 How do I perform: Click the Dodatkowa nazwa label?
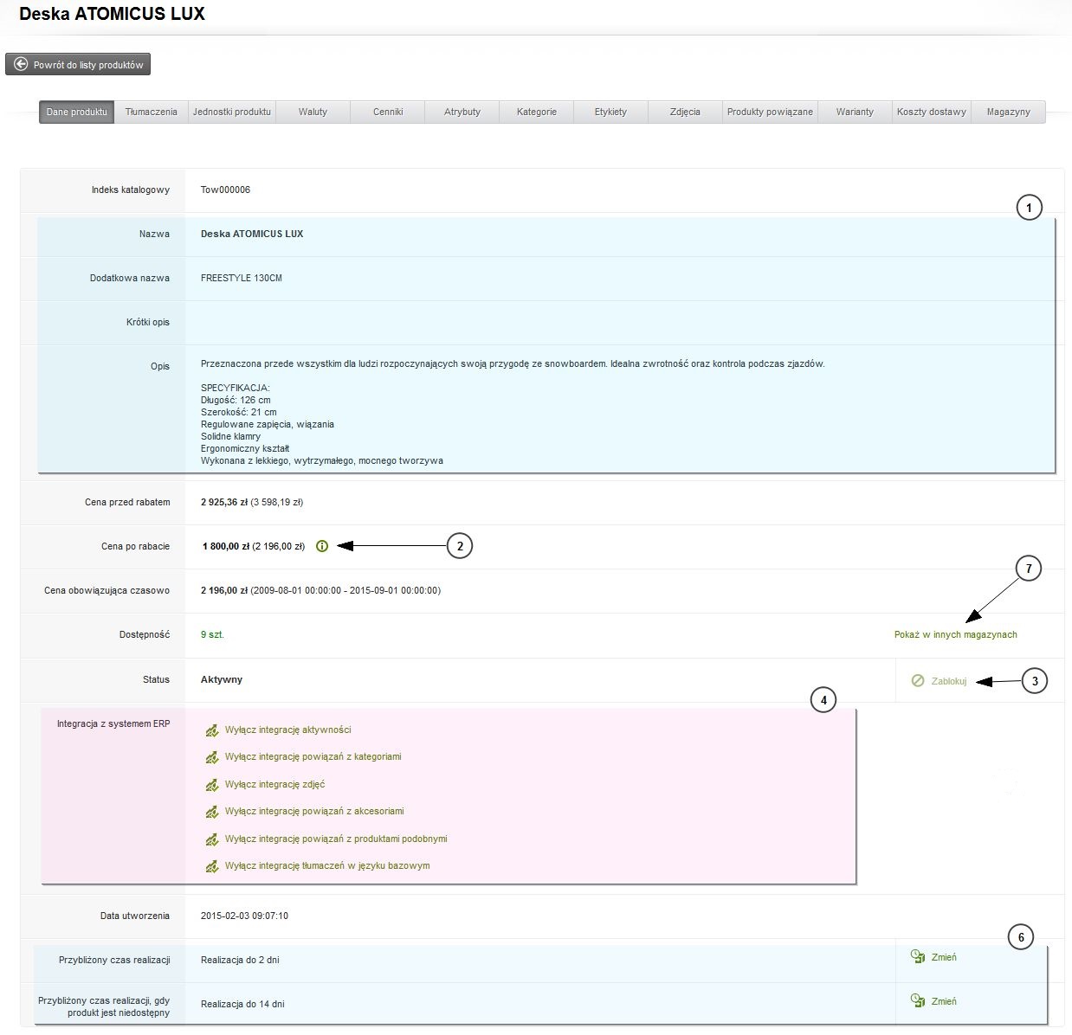[130, 278]
